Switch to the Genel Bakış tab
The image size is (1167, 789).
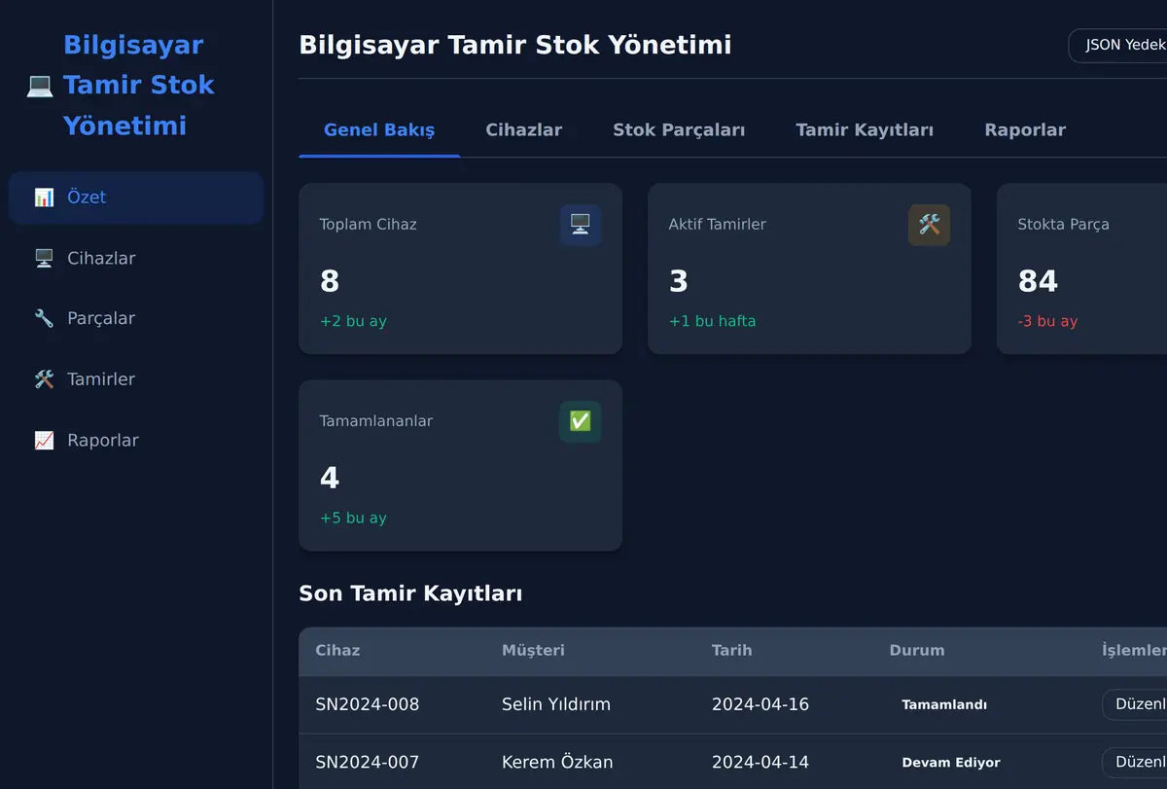[x=379, y=130]
